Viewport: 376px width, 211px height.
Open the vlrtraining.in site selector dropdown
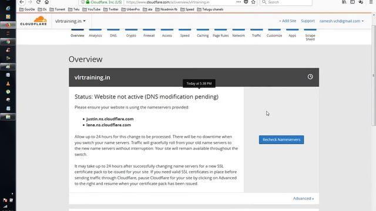click(x=70, y=21)
